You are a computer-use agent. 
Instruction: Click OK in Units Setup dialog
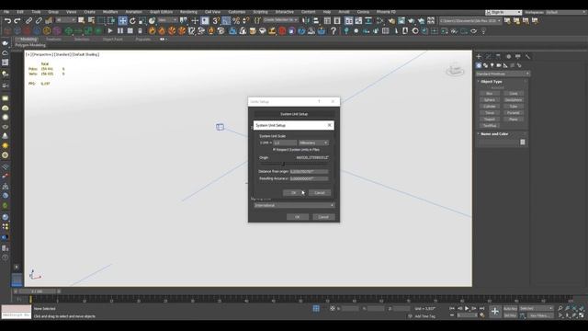tap(298, 217)
